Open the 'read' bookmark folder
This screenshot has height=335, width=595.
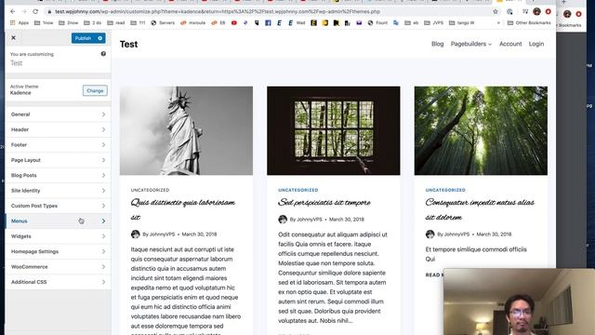click(116, 22)
